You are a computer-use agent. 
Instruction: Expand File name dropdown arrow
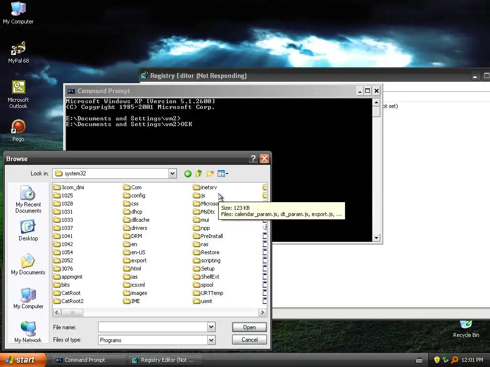point(211,327)
